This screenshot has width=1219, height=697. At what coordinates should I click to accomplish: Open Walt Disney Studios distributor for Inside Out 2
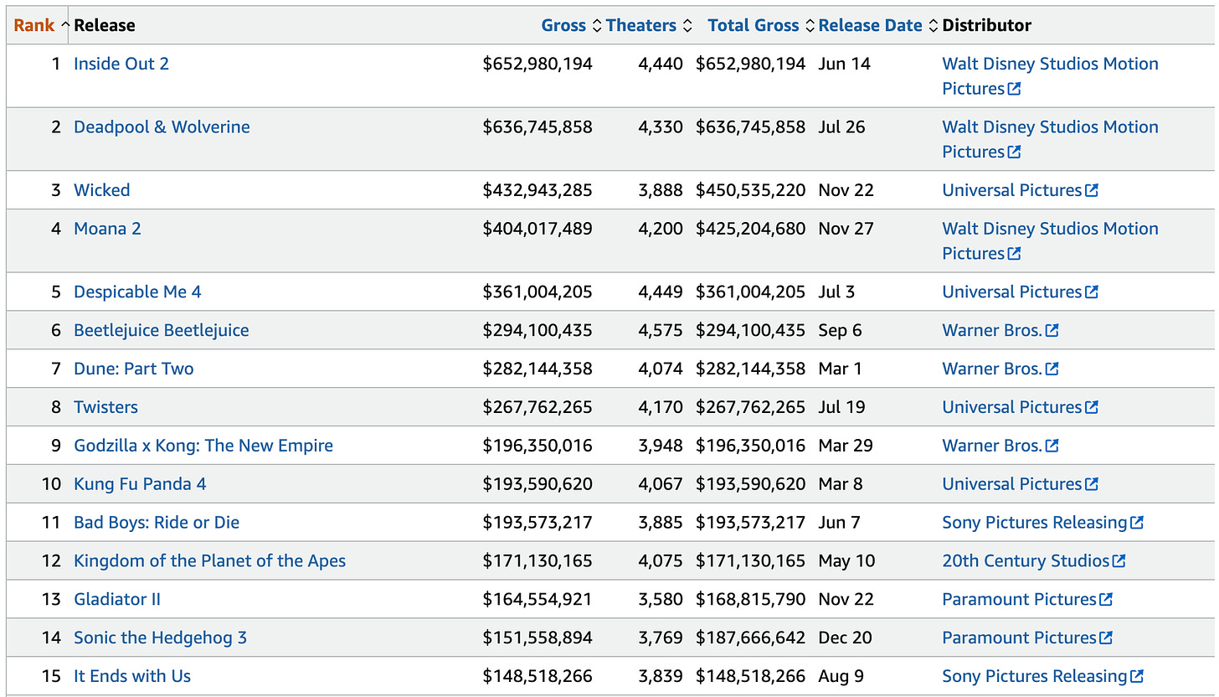click(x=1050, y=76)
